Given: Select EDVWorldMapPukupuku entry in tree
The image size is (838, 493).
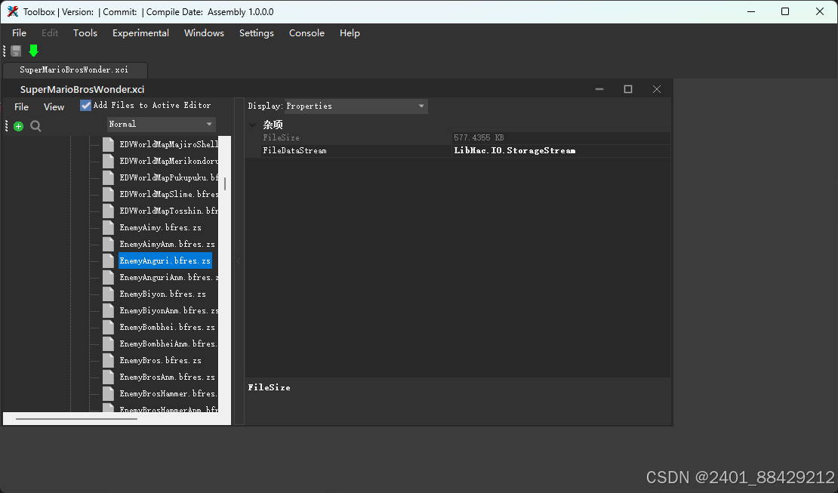Looking at the screenshot, I should 169,177.
